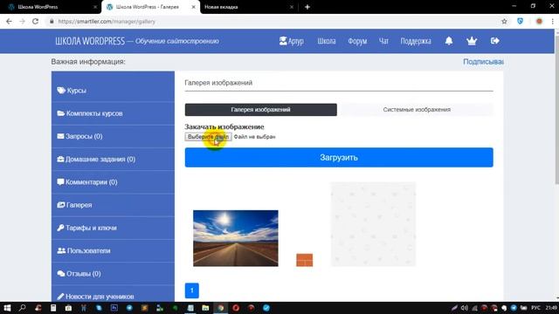Bookmark this page with the star
The height and width of the screenshot is (314, 559).
504,21
